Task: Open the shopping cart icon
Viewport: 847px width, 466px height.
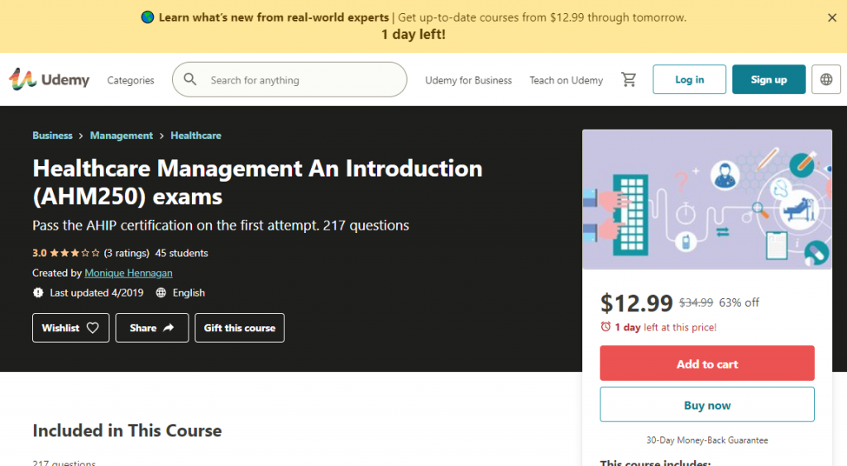Action: coord(629,79)
